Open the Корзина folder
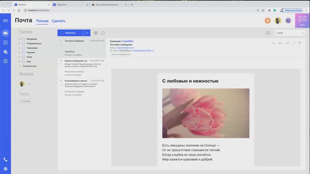The image size is (310, 174). (x=31, y=53)
